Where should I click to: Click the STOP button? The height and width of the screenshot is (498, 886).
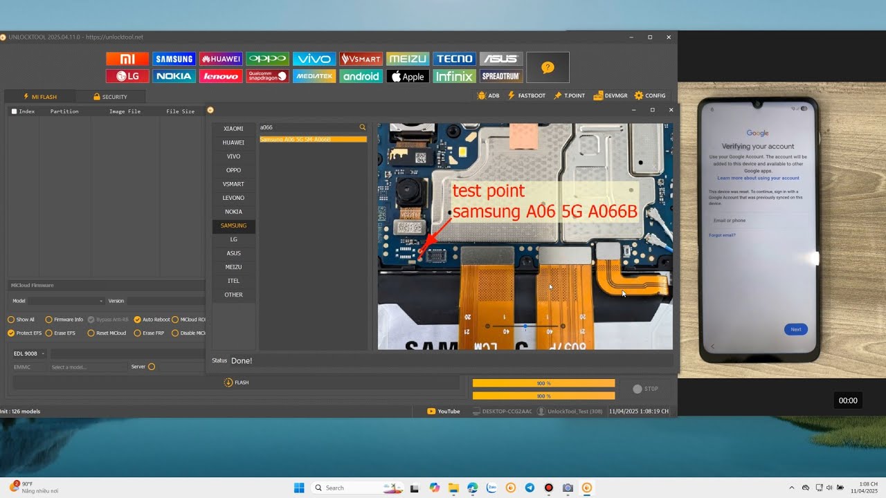click(x=646, y=389)
